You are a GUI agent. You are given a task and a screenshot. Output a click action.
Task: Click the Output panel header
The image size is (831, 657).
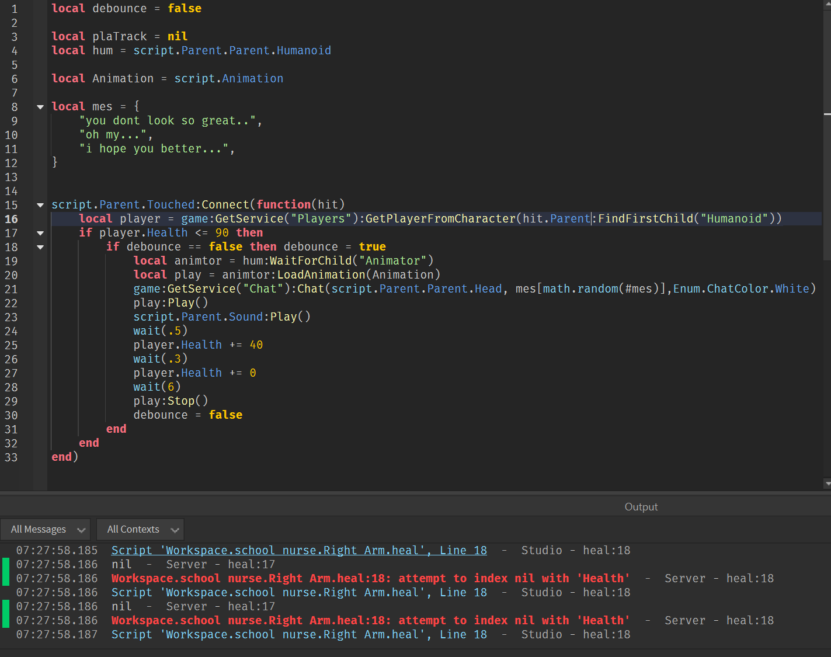pyautogui.click(x=641, y=506)
